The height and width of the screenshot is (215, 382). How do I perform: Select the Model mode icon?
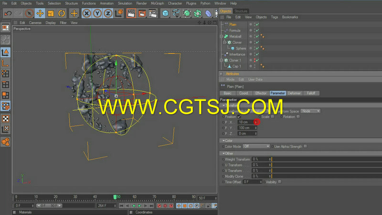point(5,52)
